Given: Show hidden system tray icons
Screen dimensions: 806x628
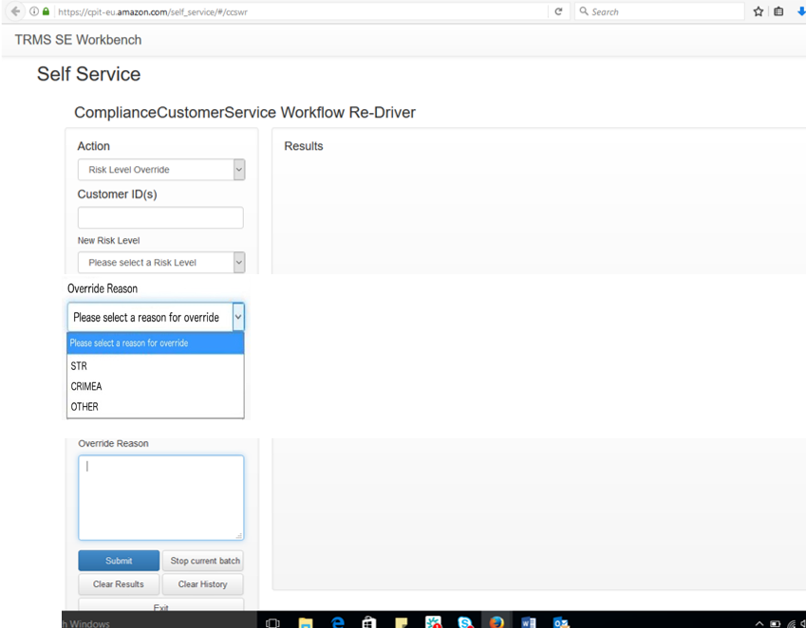Looking at the screenshot, I should click(759, 624).
